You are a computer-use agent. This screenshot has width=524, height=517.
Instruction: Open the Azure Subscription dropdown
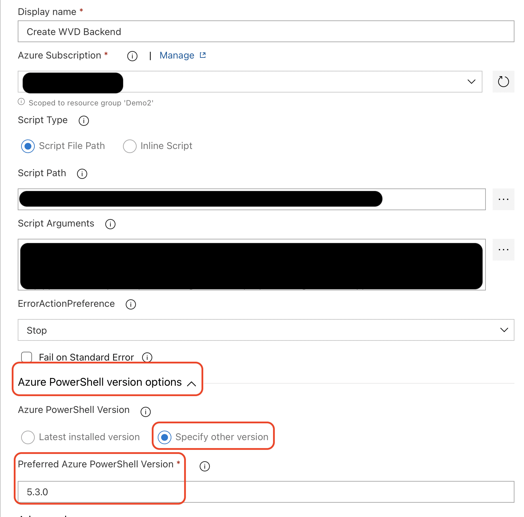tap(472, 82)
